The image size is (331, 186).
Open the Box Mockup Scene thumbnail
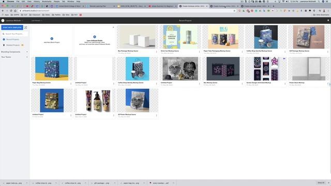[x=223, y=69]
